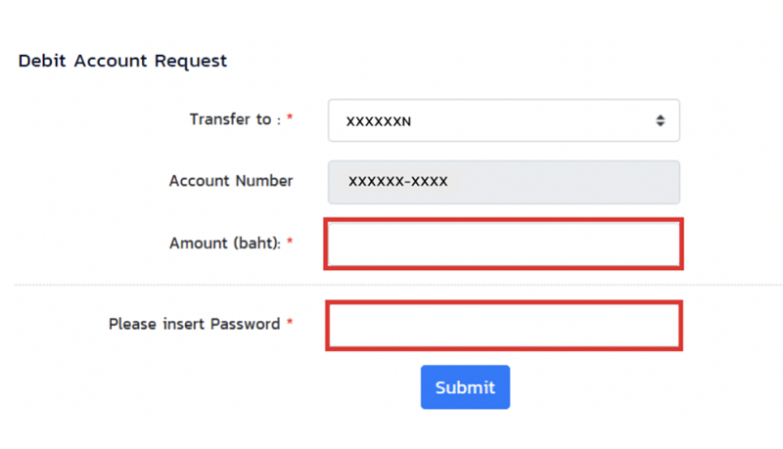Click the "Transfer to :" label
The image size is (783, 449).
[x=235, y=119]
